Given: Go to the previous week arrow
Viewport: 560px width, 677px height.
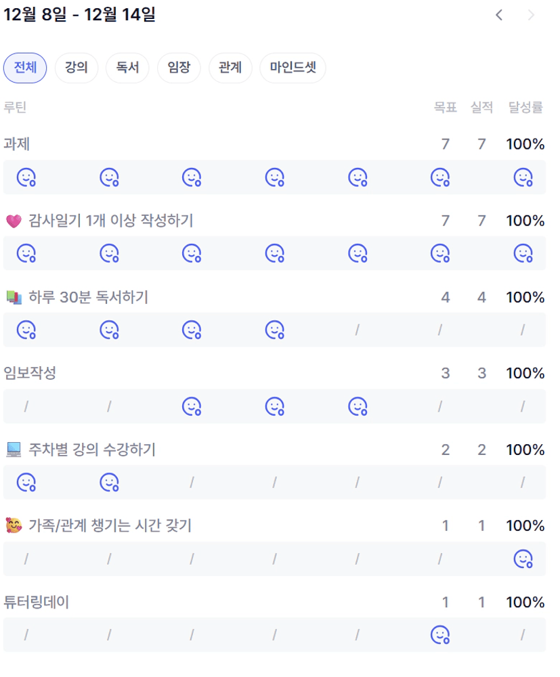Looking at the screenshot, I should (x=499, y=15).
